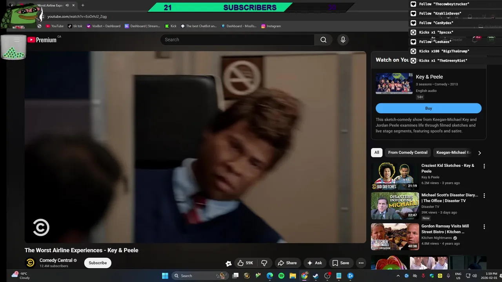Expand more filter chips with right arrow
Screen dimensions: 502x282
coord(479,153)
